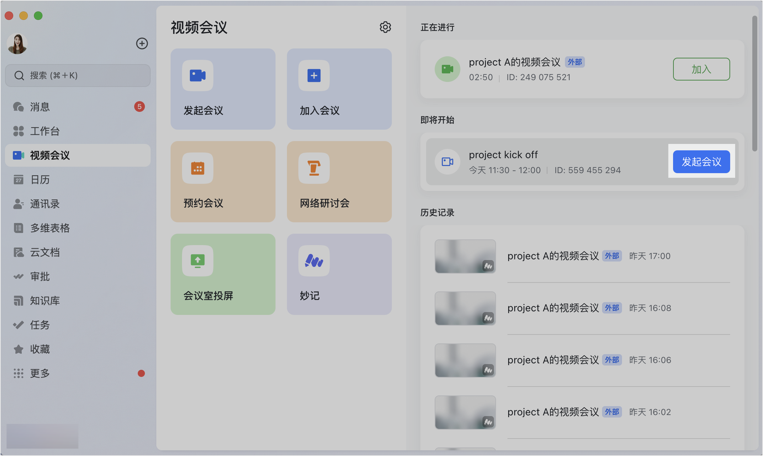Click the webinar podium icon for 网络研讨会
Image resolution: width=763 pixels, height=456 pixels.
[314, 168]
